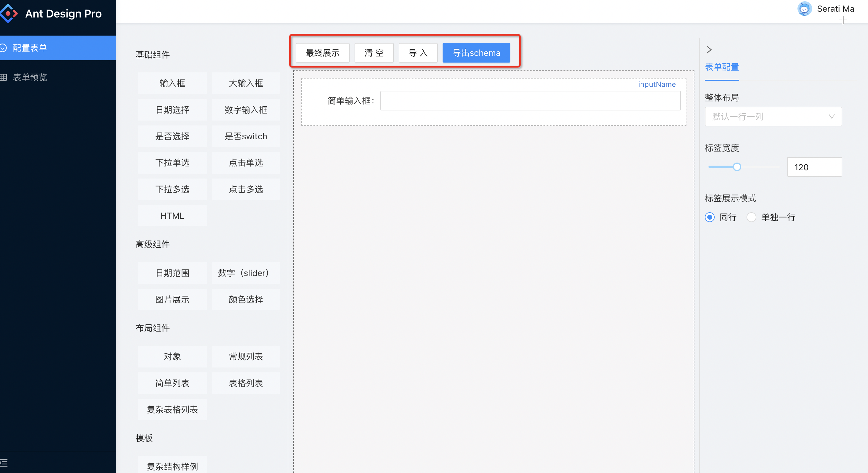This screenshot has width=868, height=473.
Task: Add the 大输入框 component
Action: tap(246, 83)
